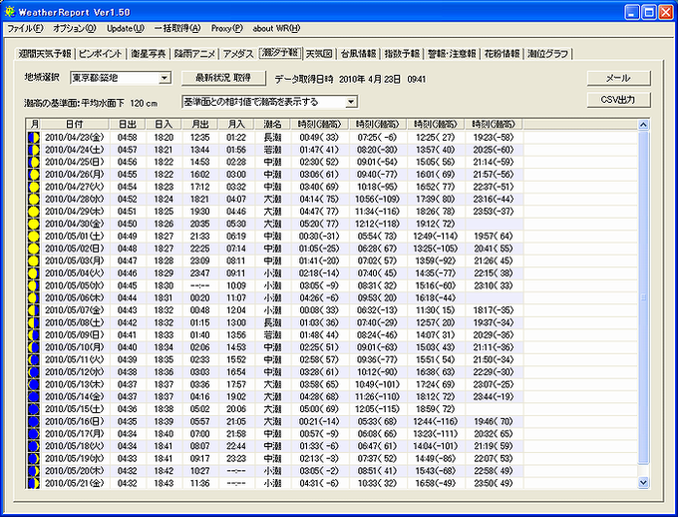Select the 2010/04/28(水) date cell
Image resolution: width=678 pixels, height=517 pixels.
[75, 200]
